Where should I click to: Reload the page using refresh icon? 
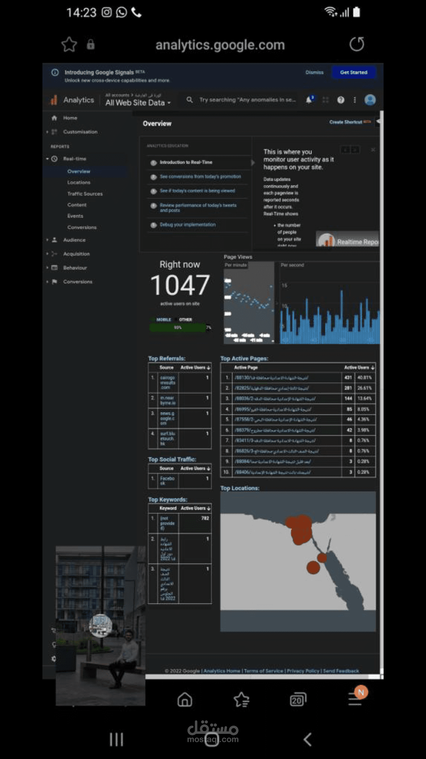click(357, 44)
